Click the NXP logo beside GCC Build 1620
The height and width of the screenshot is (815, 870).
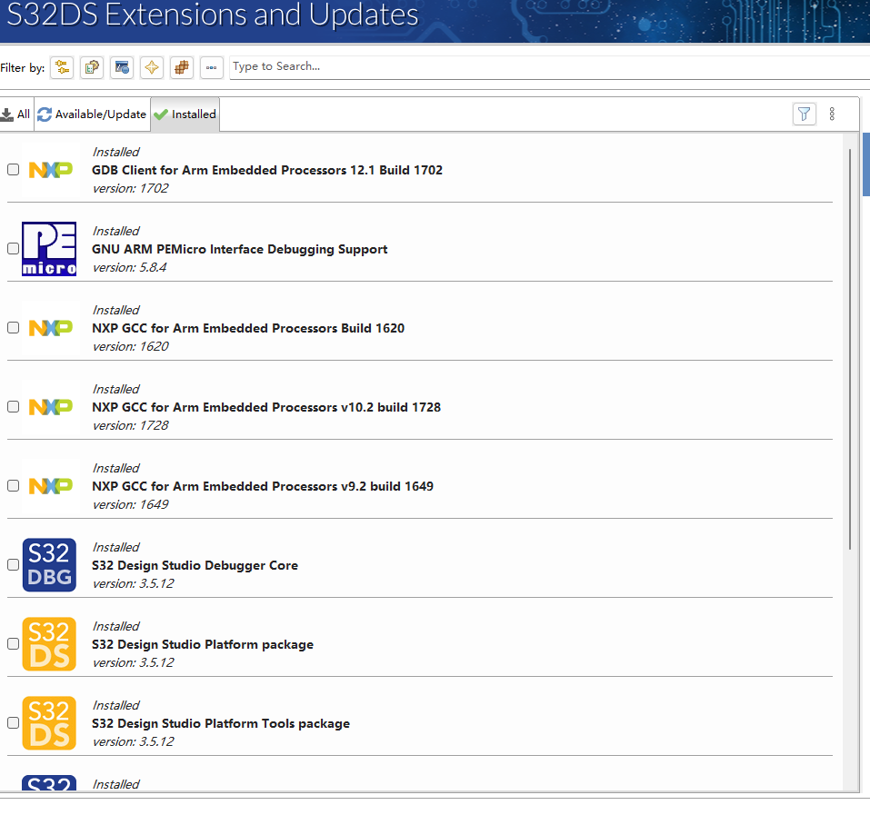tap(49, 327)
